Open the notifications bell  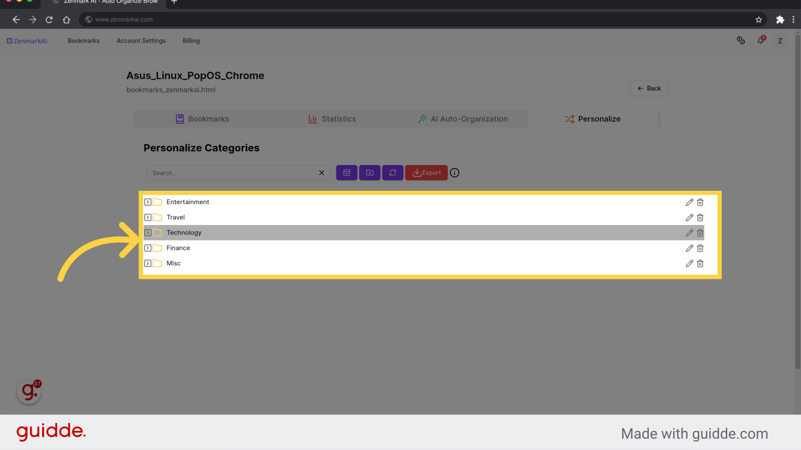point(761,40)
